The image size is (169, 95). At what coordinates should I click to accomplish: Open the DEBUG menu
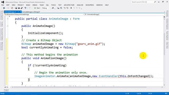click(35, 5)
